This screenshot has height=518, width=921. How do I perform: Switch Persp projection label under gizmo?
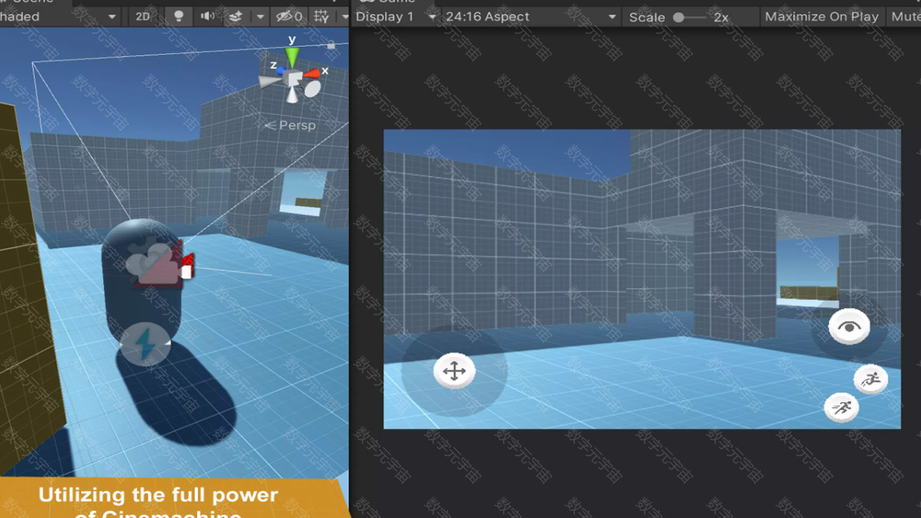point(291,125)
